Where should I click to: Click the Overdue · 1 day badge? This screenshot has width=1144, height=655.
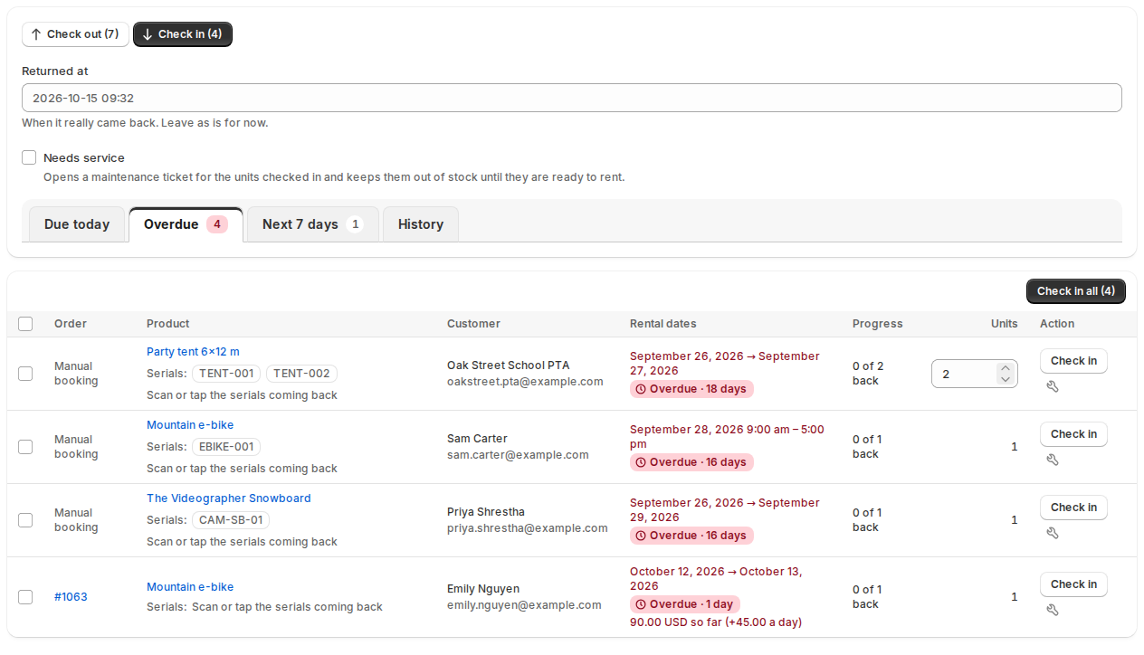[685, 604]
